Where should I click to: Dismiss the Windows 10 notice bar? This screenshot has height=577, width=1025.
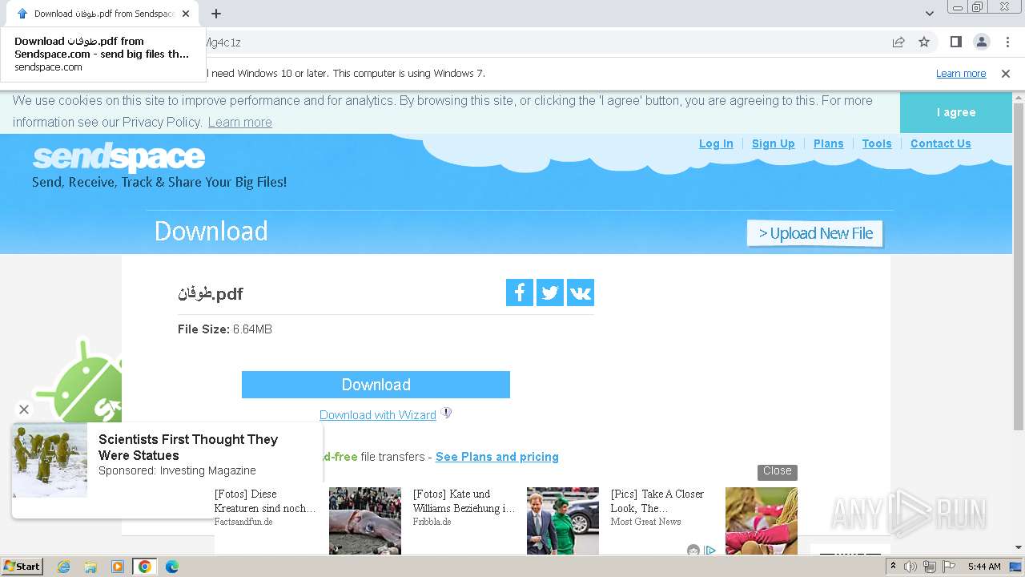1006,73
